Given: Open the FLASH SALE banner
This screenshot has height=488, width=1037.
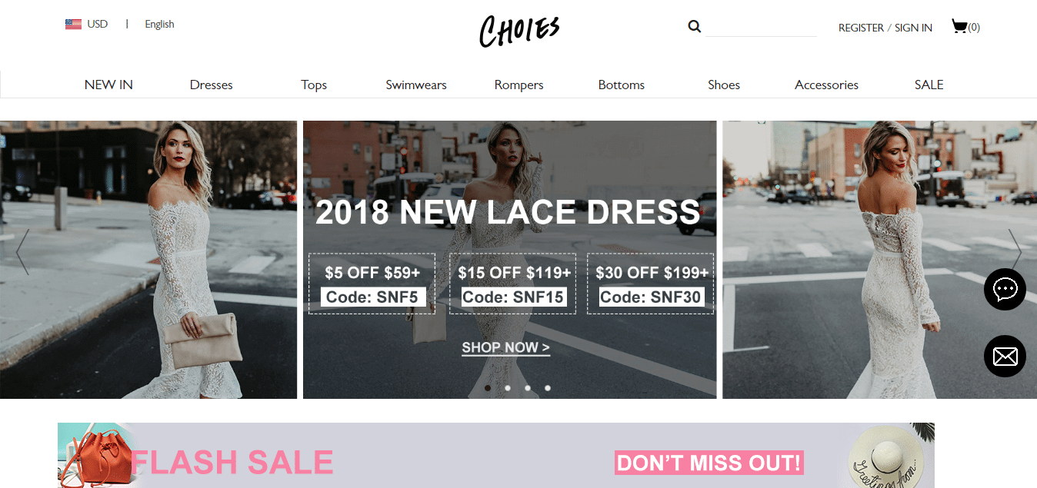Looking at the screenshot, I should click(x=496, y=455).
